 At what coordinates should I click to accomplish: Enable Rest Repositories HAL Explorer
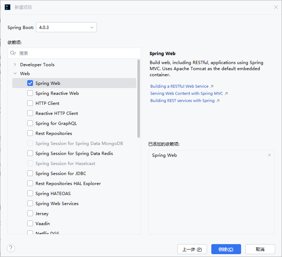(30, 183)
